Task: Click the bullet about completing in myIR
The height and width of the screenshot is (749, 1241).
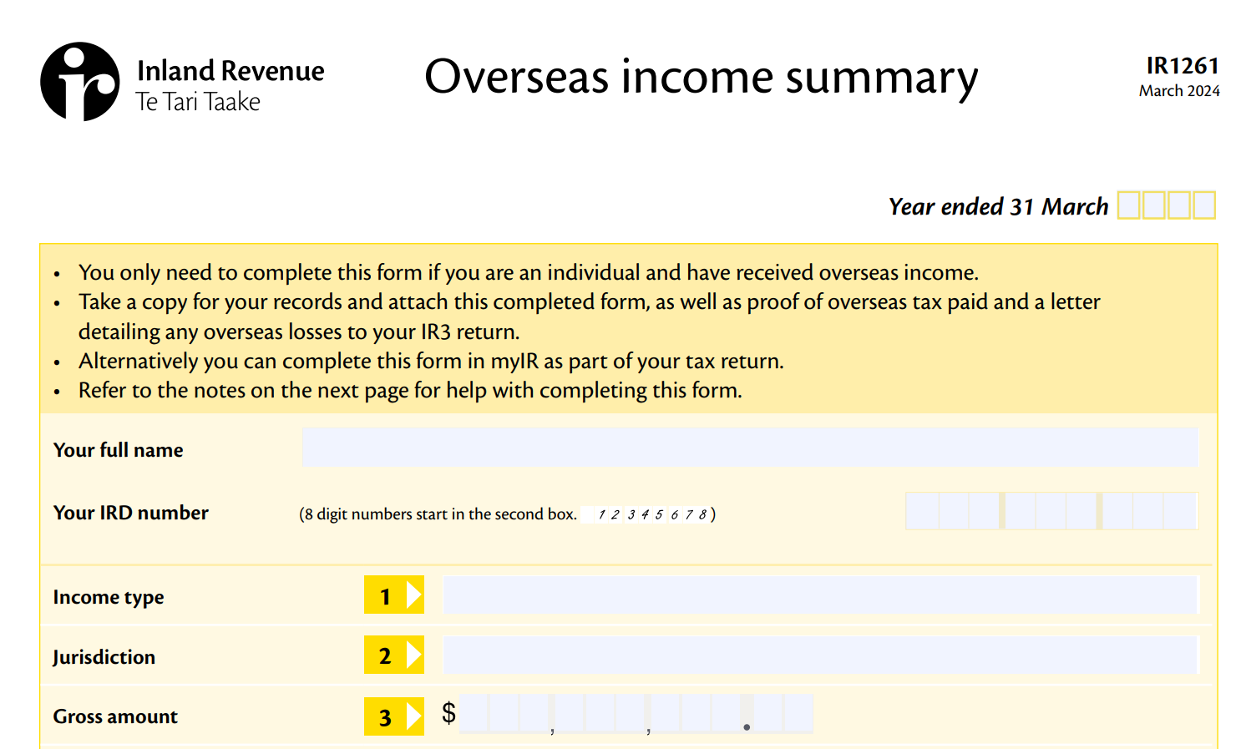Action: click(431, 362)
